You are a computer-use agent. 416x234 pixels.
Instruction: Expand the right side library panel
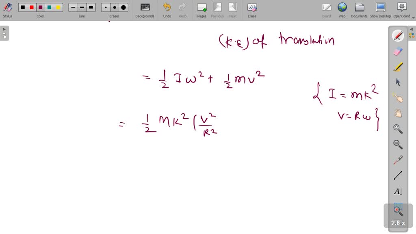click(412, 33)
